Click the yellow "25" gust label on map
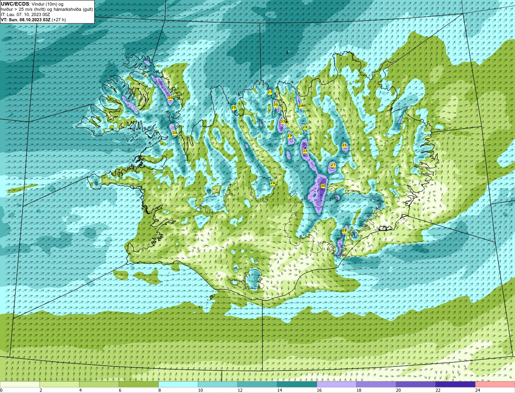The width and height of the screenshot is (515, 393). click(344, 145)
